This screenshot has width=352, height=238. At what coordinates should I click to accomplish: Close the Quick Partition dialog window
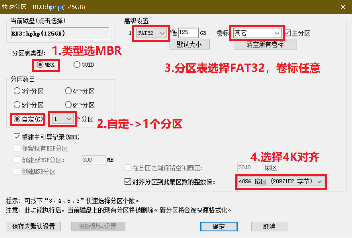tap(342, 7)
